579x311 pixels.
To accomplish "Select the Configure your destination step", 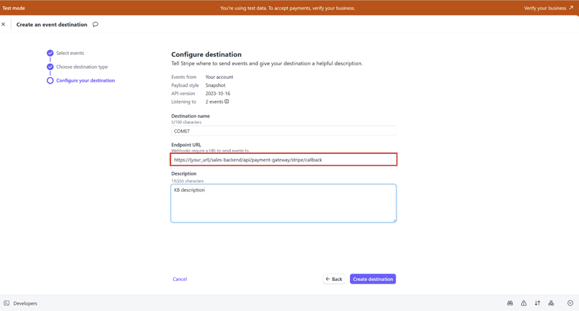I will coord(85,81).
